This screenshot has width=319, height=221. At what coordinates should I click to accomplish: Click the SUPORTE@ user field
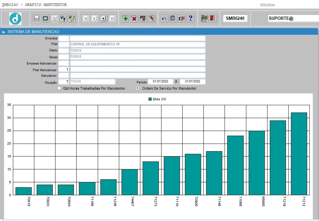[293, 18]
